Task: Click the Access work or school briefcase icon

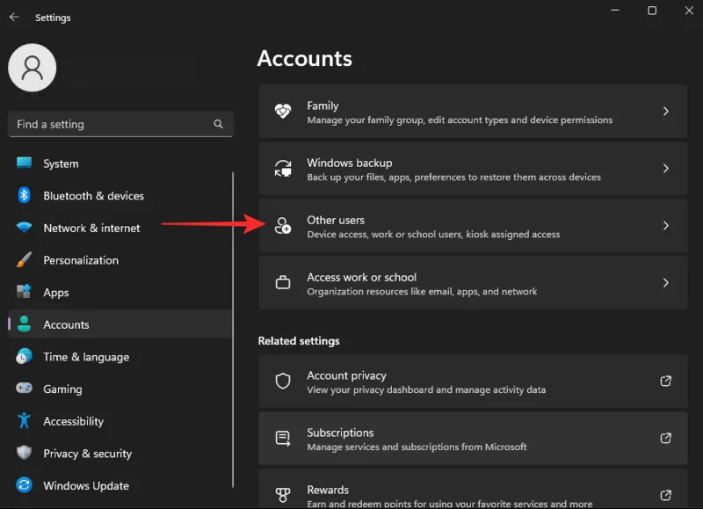Action: tap(283, 282)
